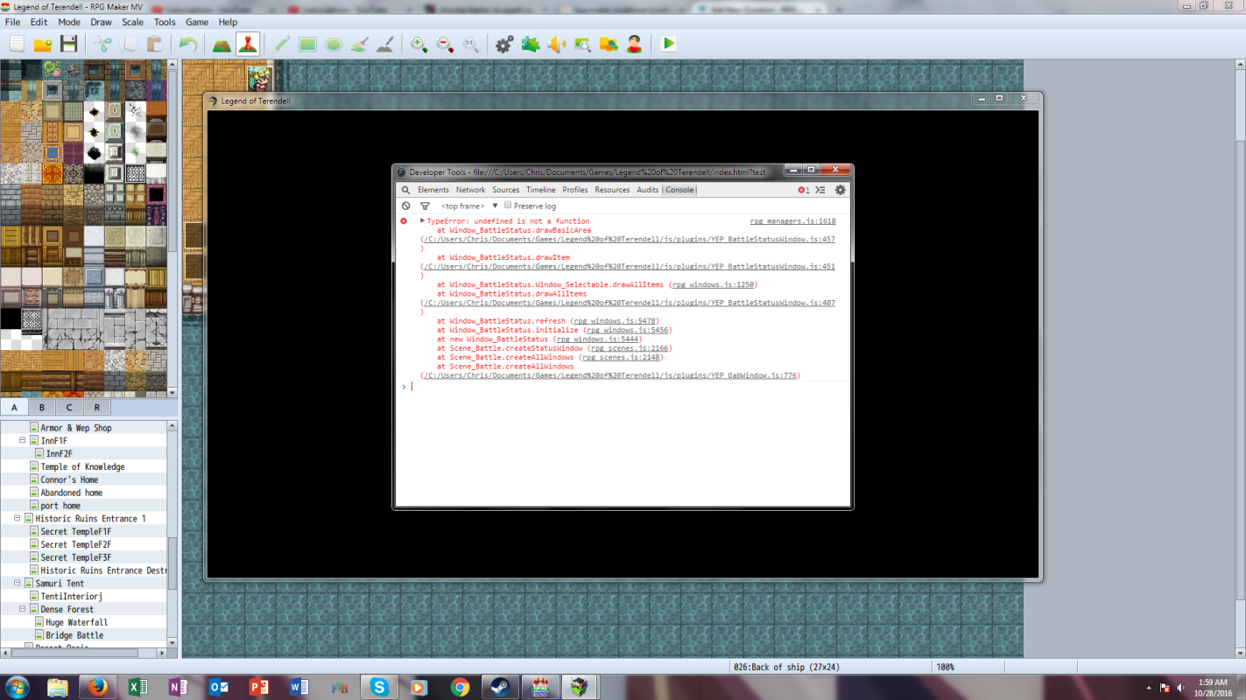1246x700 pixels.
Task: Open the Database gear icon
Action: click(504, 44)
